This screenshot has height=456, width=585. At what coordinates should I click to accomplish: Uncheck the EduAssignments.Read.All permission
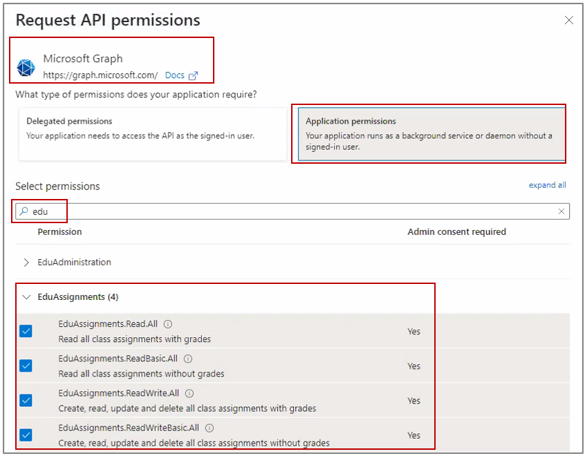pyautogui.click(x=26, y=331)
